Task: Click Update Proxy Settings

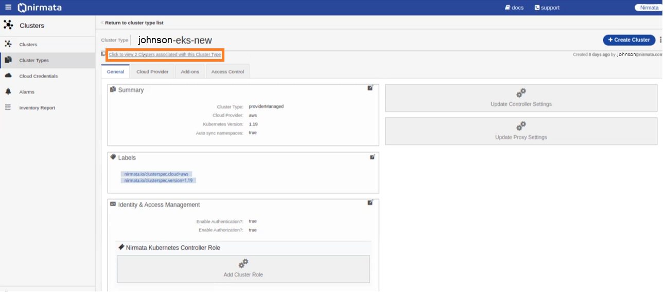Action: pyautogui.click(x=521, y=131)
